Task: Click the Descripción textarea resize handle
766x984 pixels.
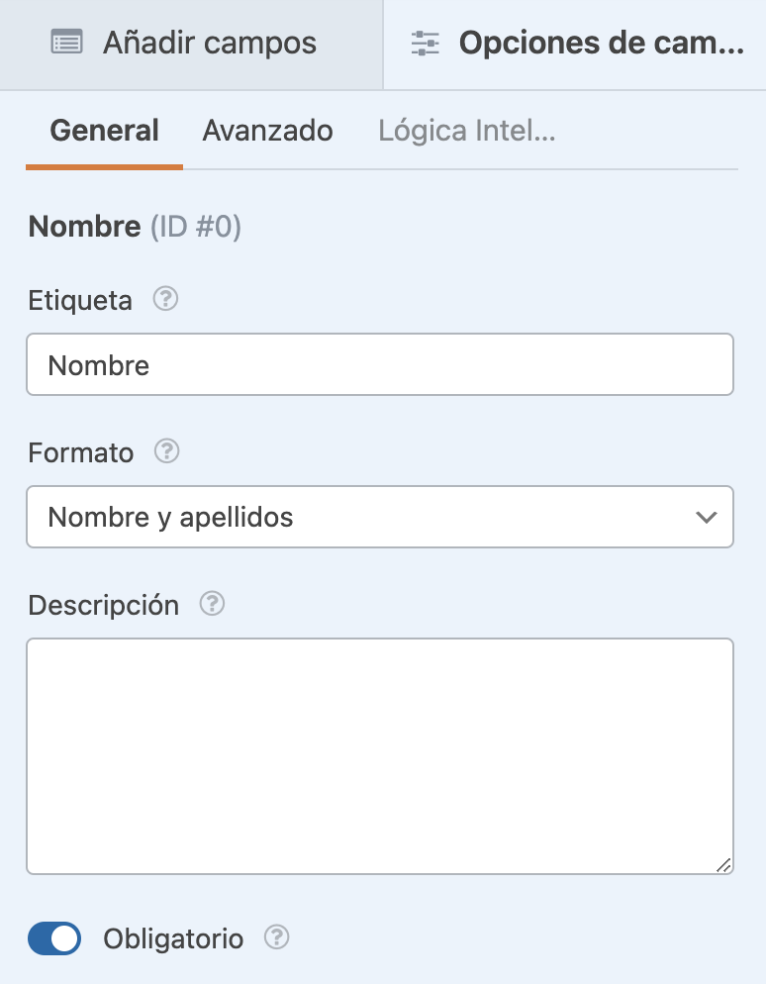Action: click(x=723, y=864)
